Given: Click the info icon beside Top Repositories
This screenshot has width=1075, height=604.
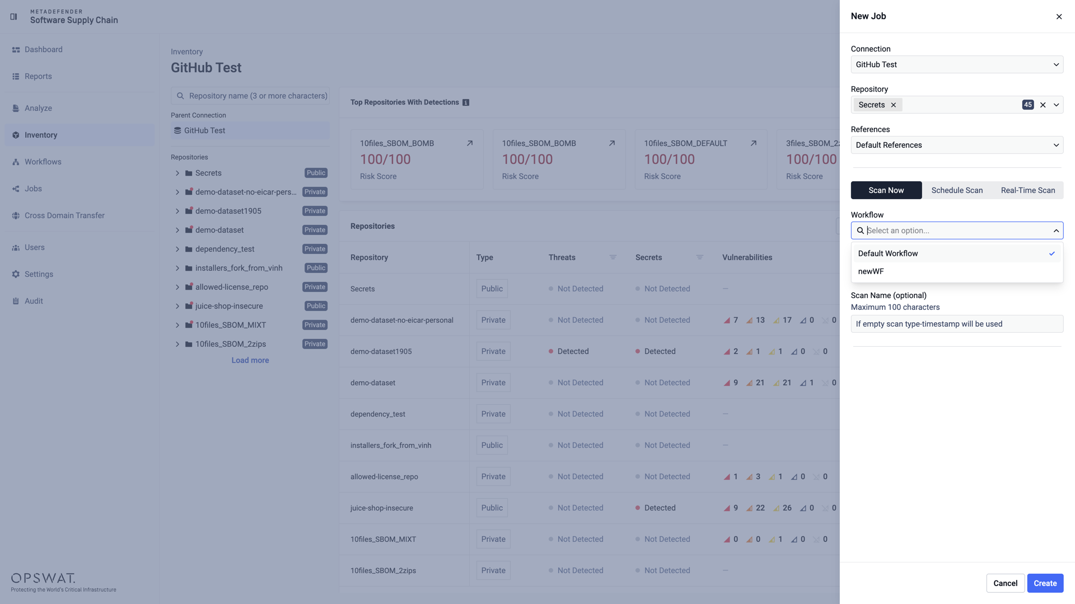Looking at the screenshot, I should (466, 103).
